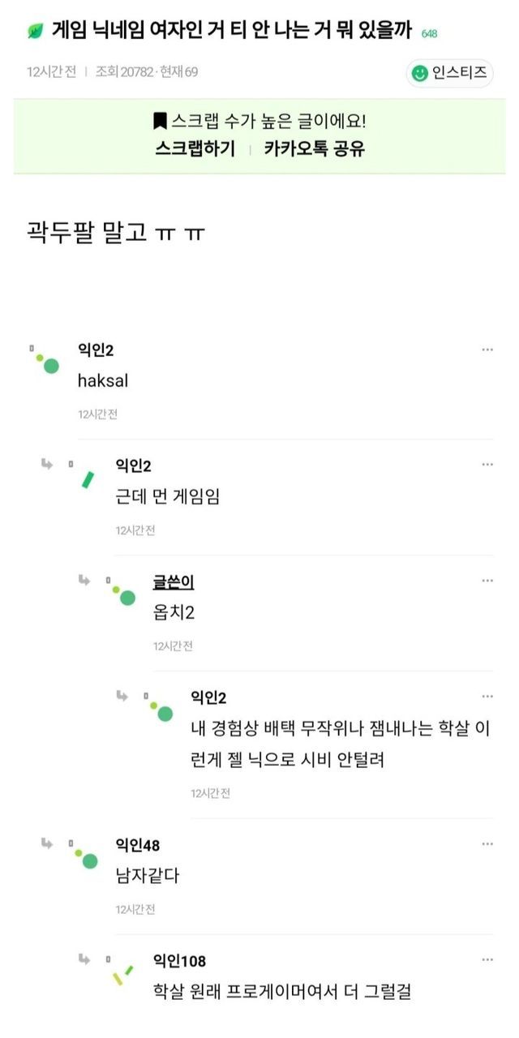Tap the 인스티즈 smiley logo button

point(449,73)
